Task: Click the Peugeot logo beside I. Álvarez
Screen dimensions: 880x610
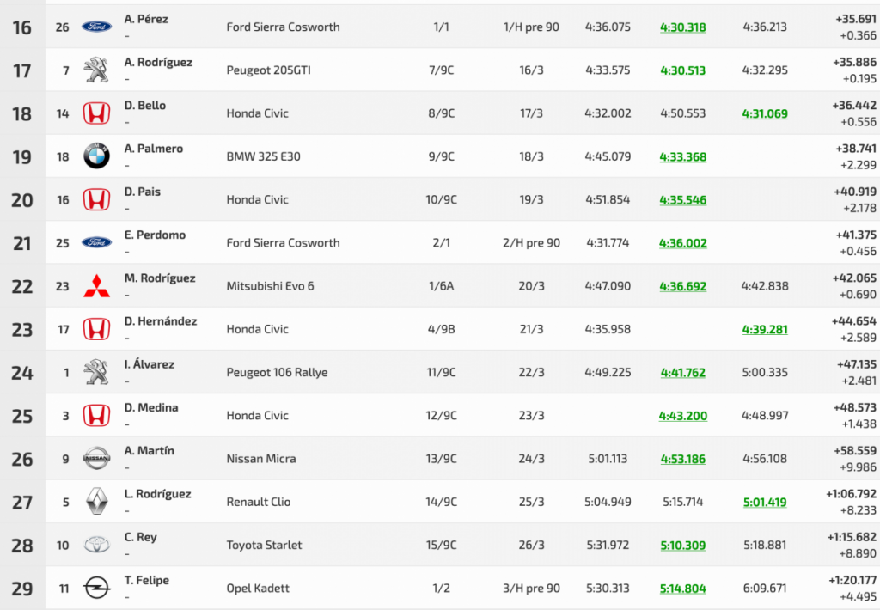Action: point(96,372)
